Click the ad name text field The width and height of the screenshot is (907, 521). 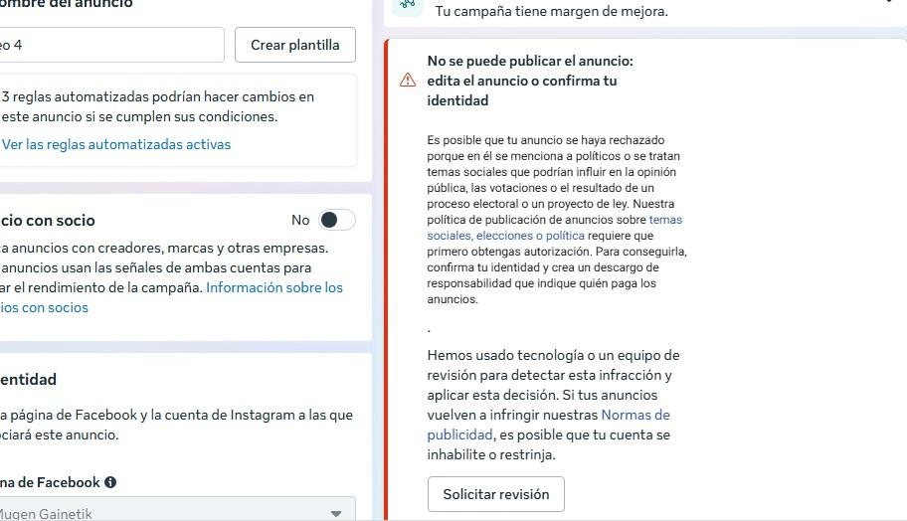click(x=109, y=45)
